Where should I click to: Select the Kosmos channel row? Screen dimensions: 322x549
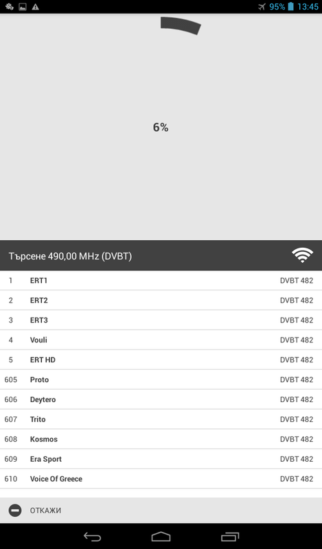(161, 439)
